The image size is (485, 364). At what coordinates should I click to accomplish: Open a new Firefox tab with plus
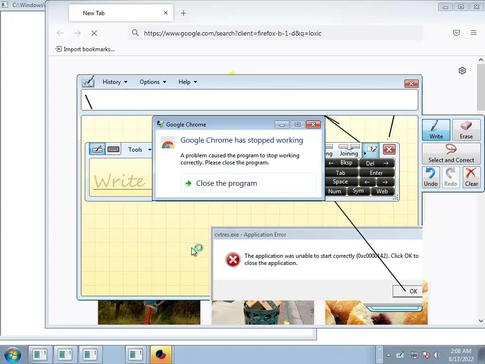183,13
